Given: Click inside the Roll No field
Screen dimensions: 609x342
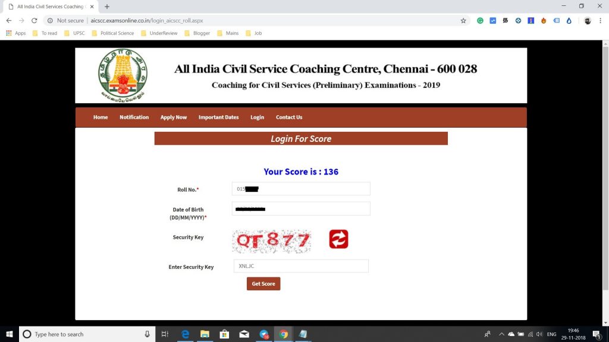Looking at the screenshot, I should tap(300, 188).
